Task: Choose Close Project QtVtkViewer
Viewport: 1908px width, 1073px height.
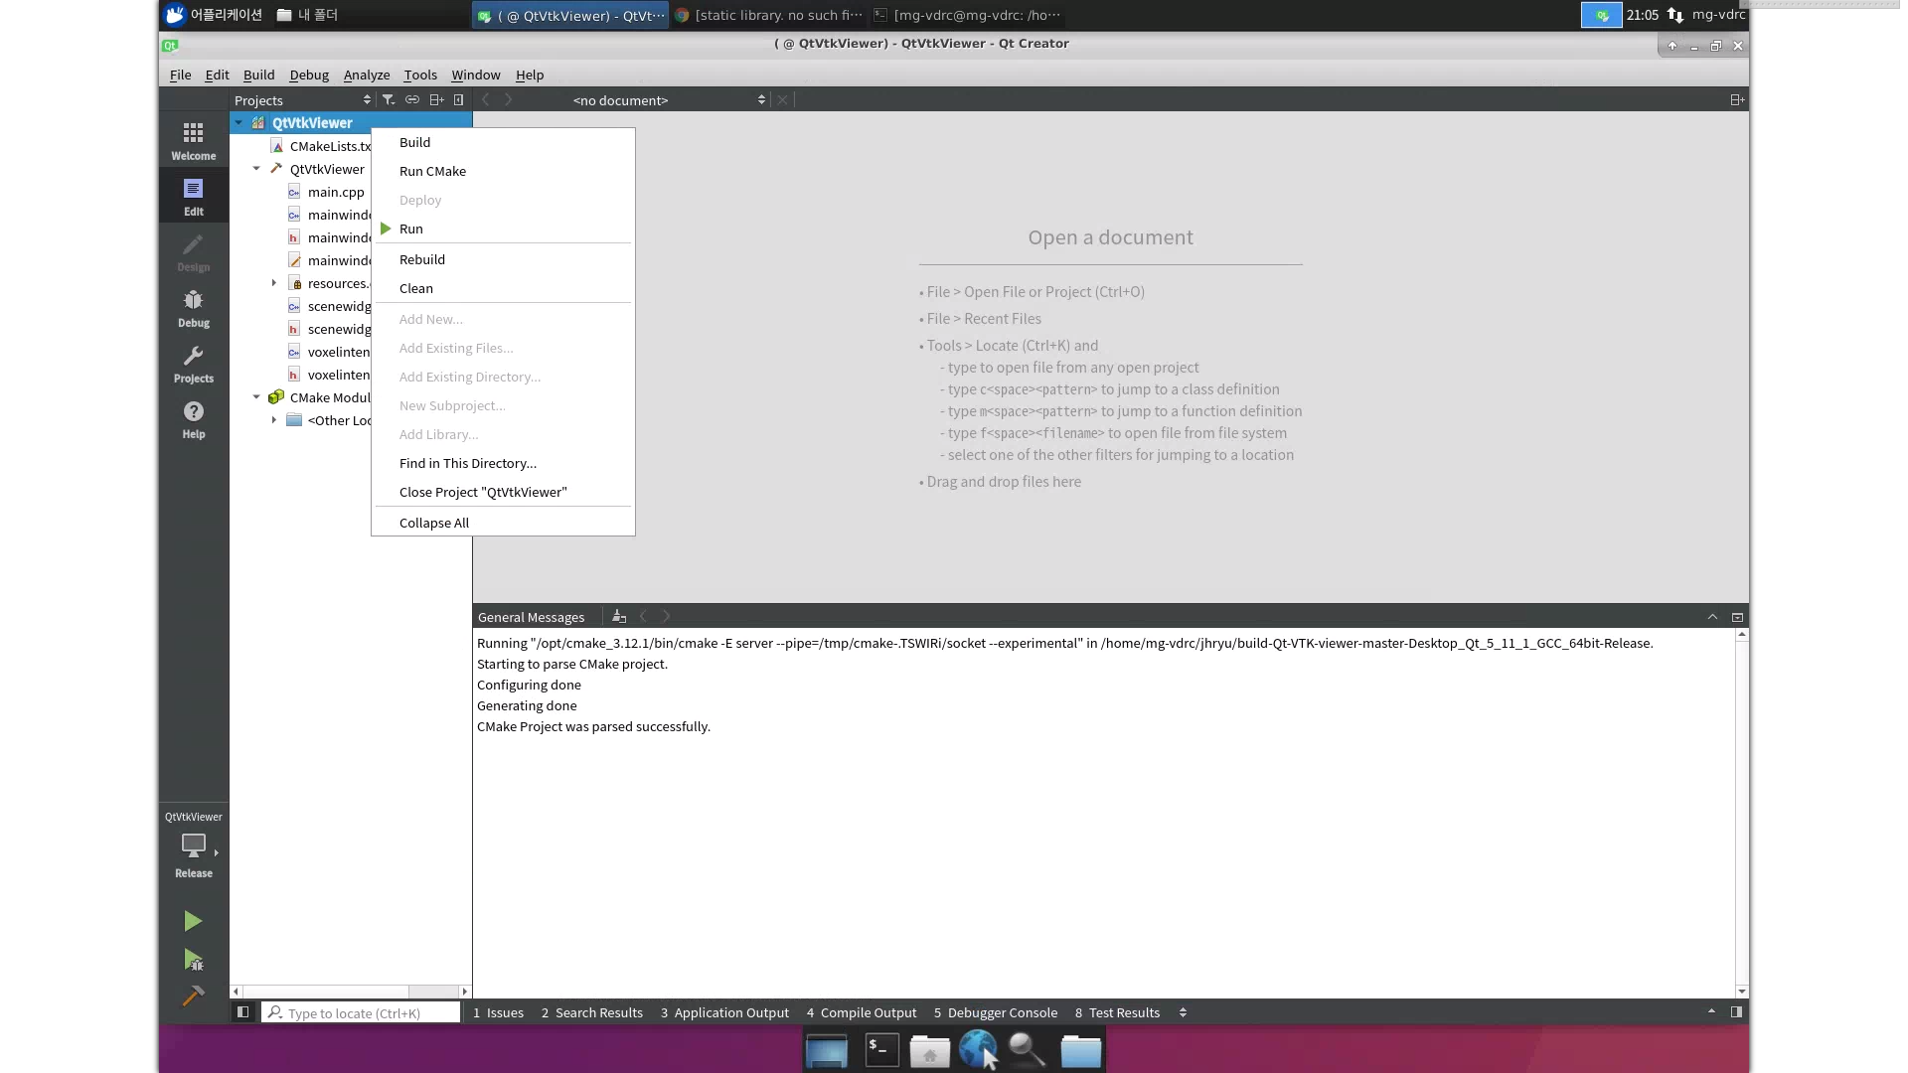Action: (483, 492)
